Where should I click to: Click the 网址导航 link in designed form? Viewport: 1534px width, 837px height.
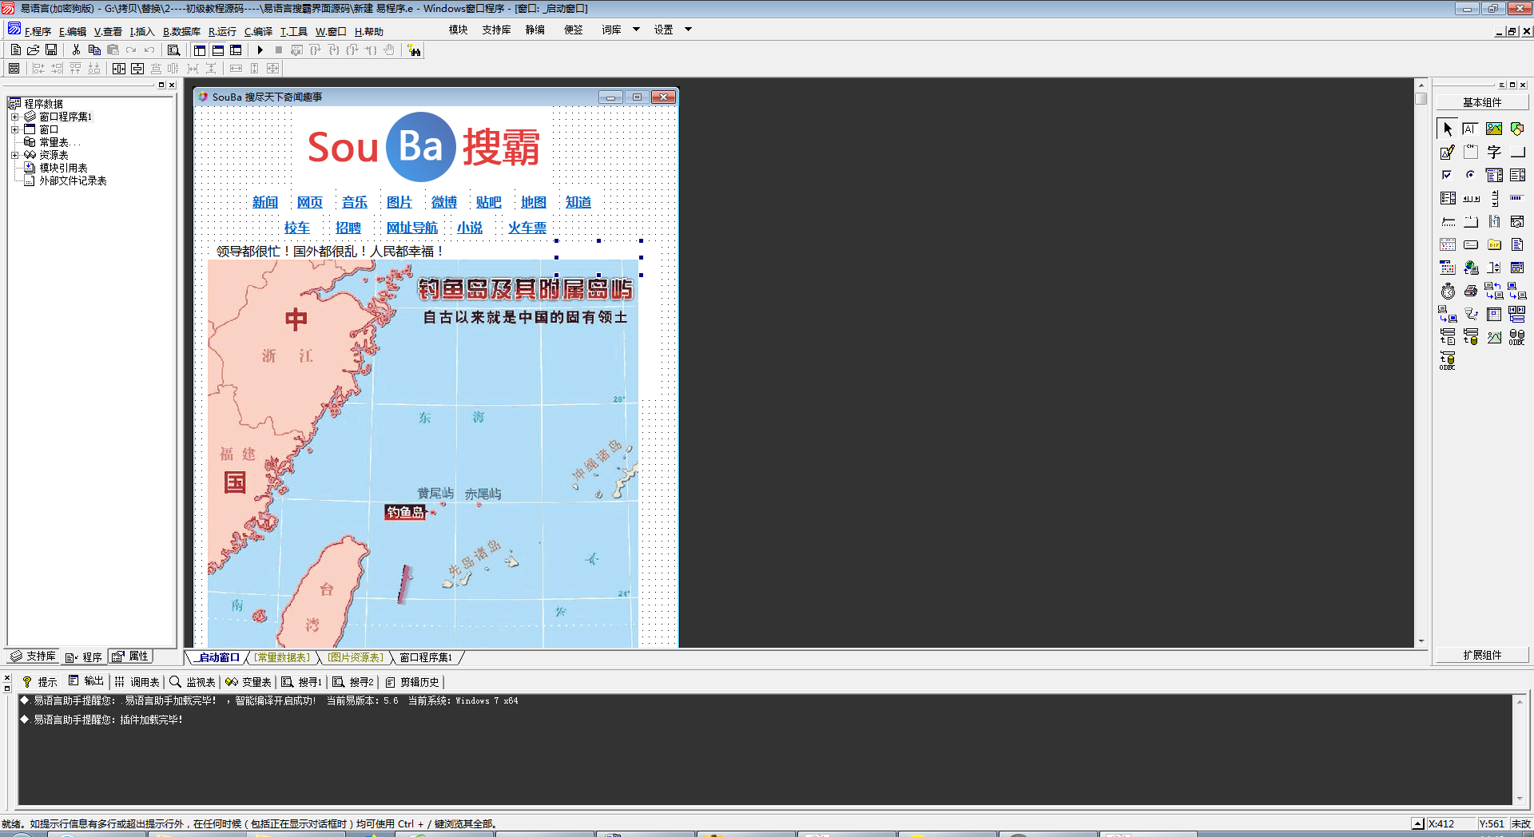coord(412,228)
